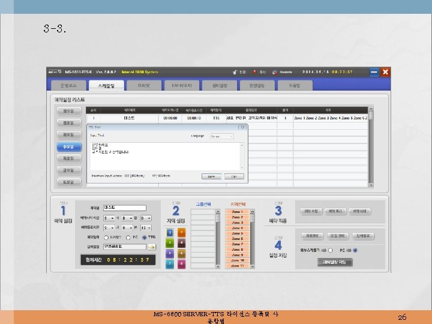Click the red communication status icon
432x324 pixels.
254,72
